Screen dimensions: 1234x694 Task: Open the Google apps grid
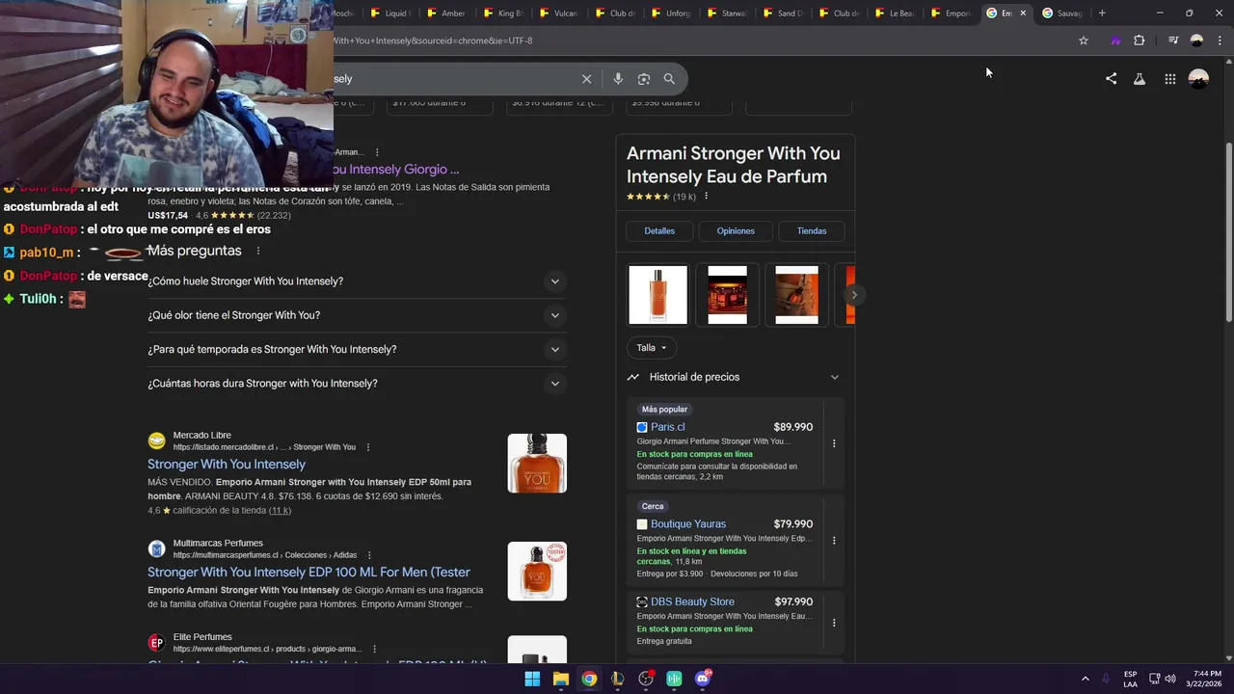coord(1169,79)
